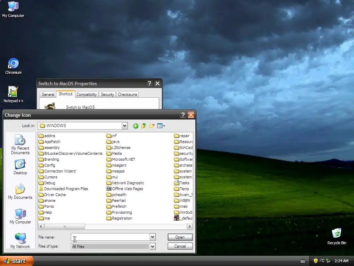
Task: Select My Computer in places bar
Action: point(20,216)
